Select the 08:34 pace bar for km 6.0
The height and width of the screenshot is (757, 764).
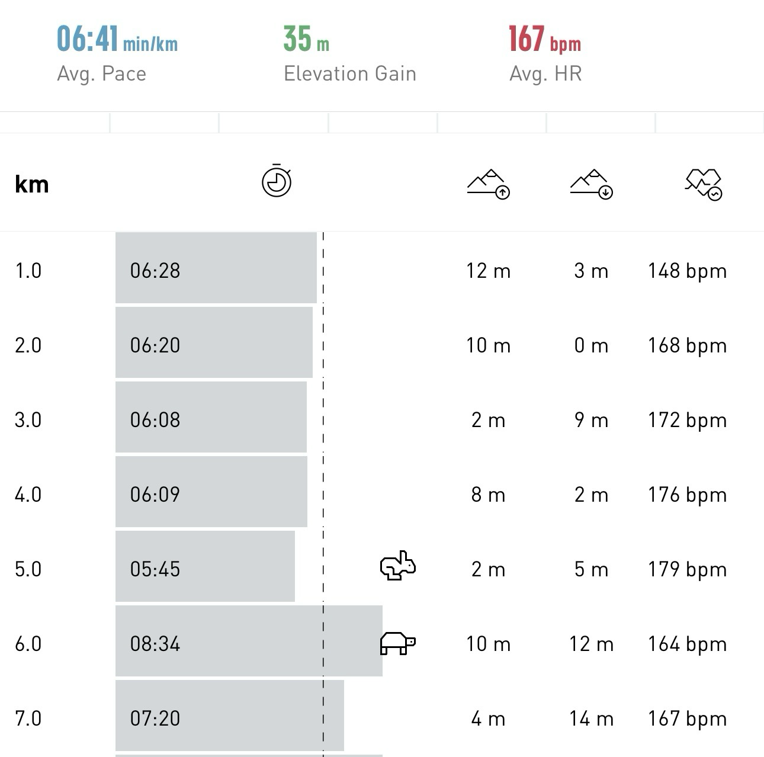[249, 641]
